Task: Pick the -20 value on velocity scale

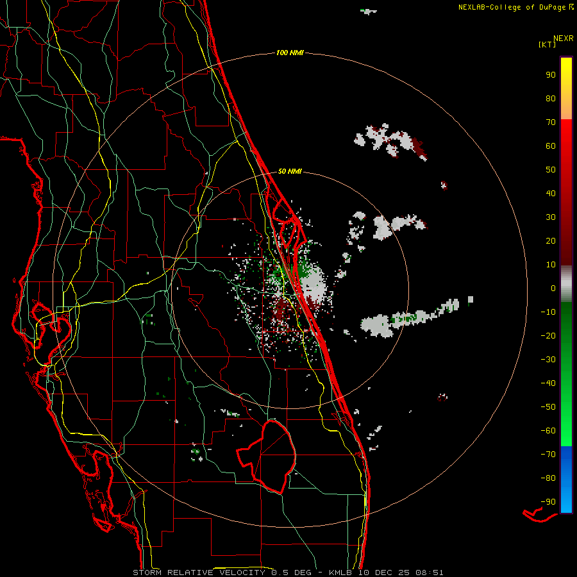Action: (548, 336)
